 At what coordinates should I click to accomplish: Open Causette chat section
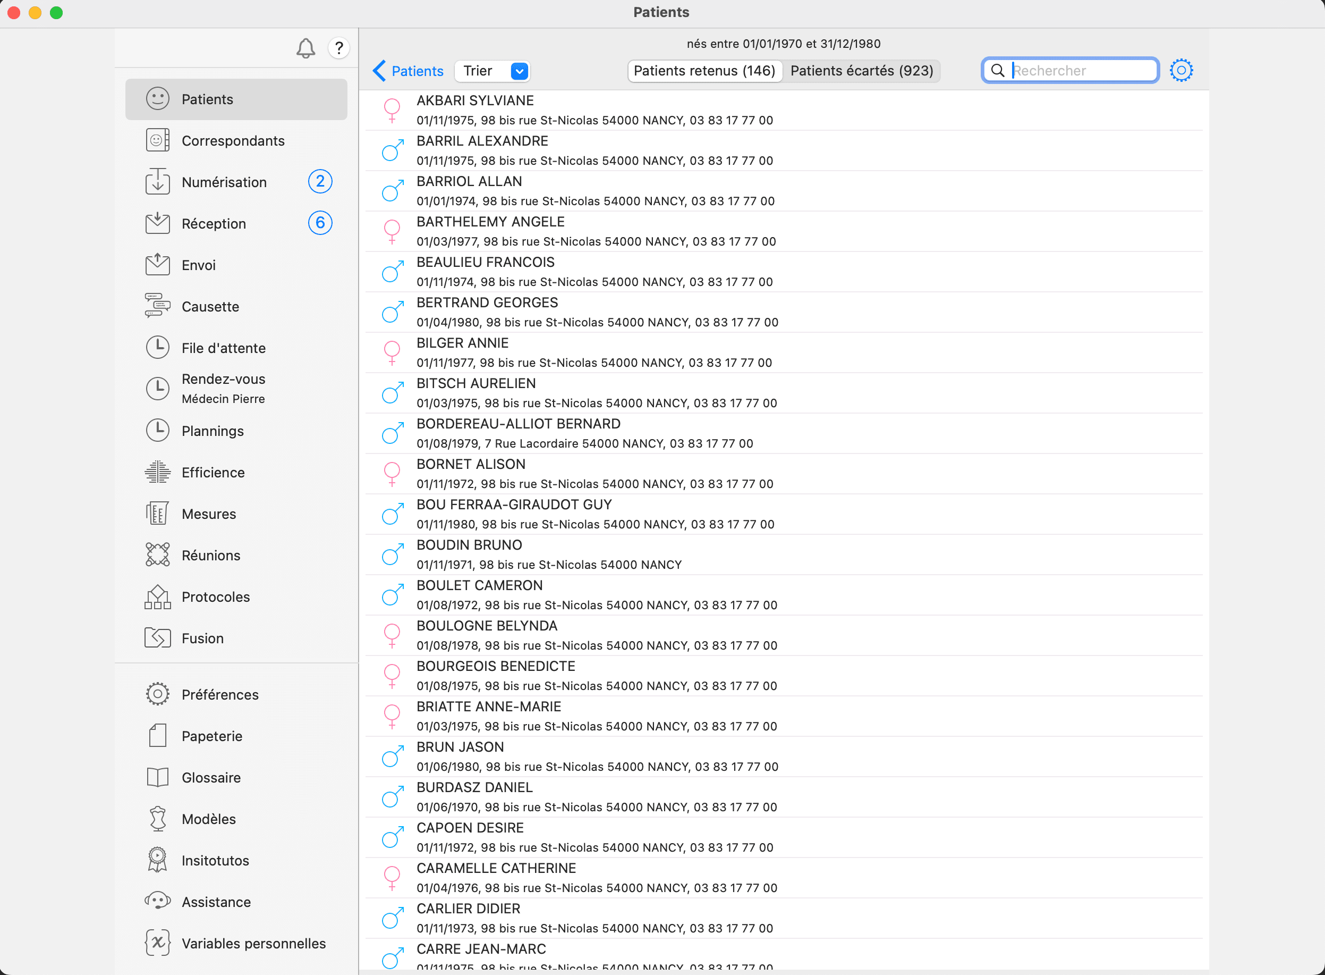point(210,306)
